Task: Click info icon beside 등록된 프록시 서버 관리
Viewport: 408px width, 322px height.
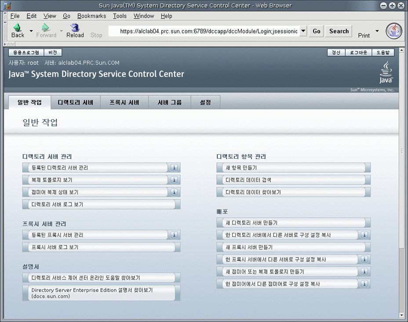Action: 175,235
